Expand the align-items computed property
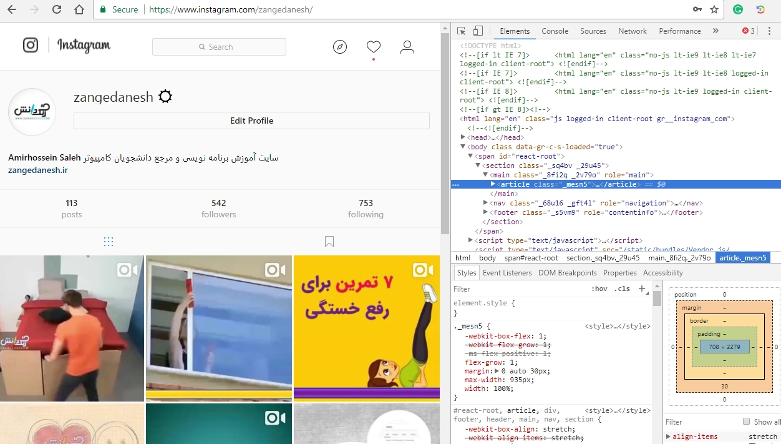This screenshot has width=781, height=444. [669, 437]
